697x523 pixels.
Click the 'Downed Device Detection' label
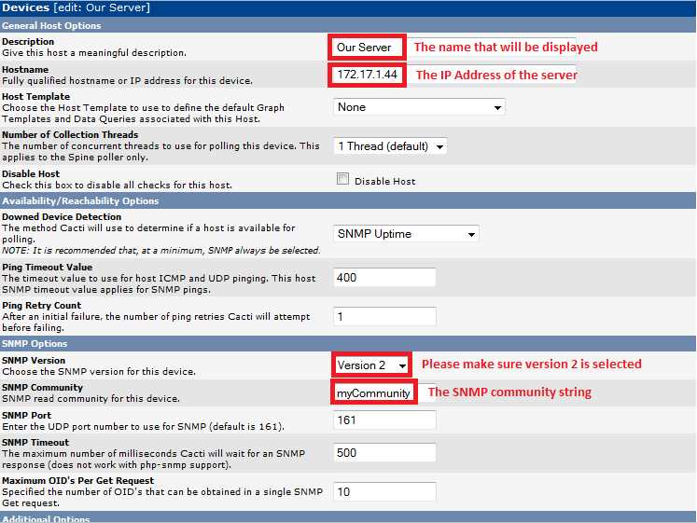pos(62,216)
